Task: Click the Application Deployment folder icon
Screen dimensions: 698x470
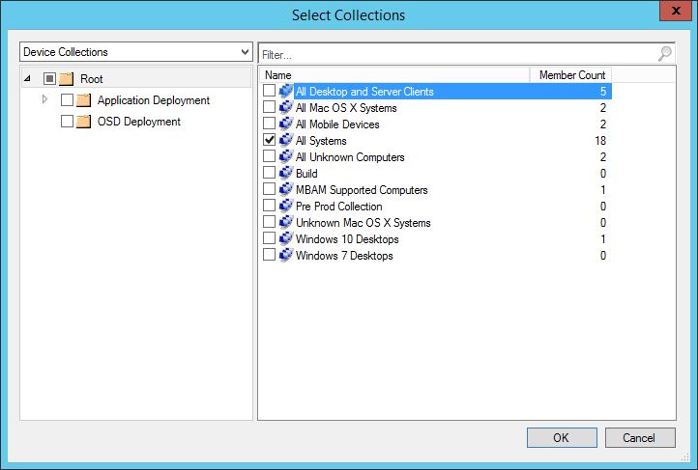Action: click(84, 100)
